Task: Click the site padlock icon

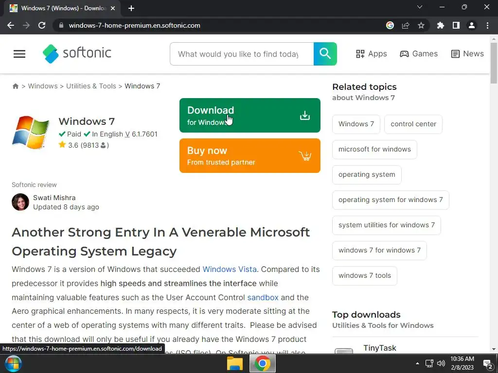Action: click(x=61, y=25)
